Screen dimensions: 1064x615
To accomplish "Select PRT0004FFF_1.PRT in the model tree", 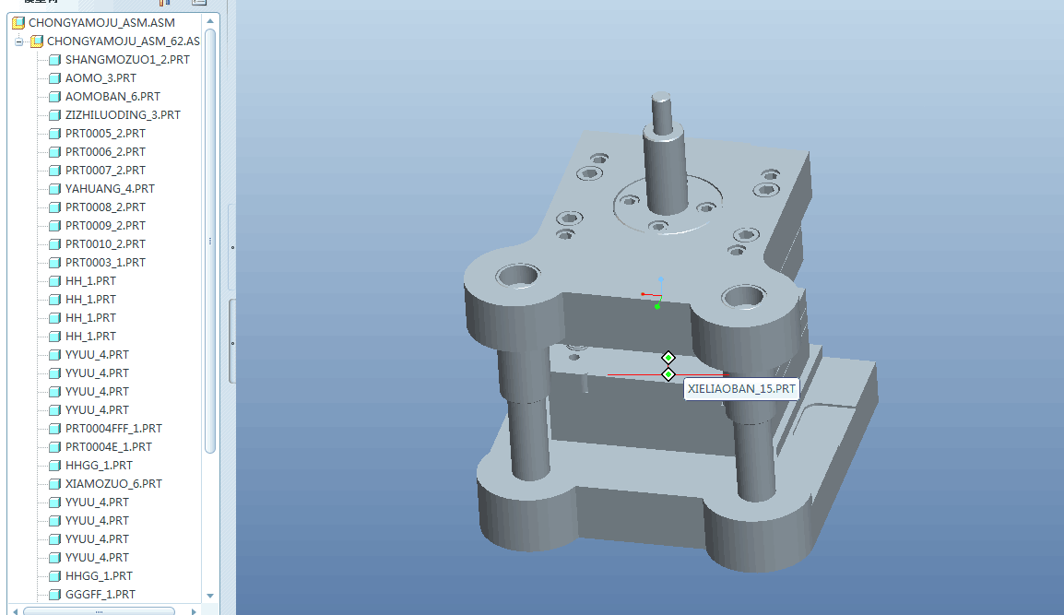I will pyautogui.click(x=113, y=429).
